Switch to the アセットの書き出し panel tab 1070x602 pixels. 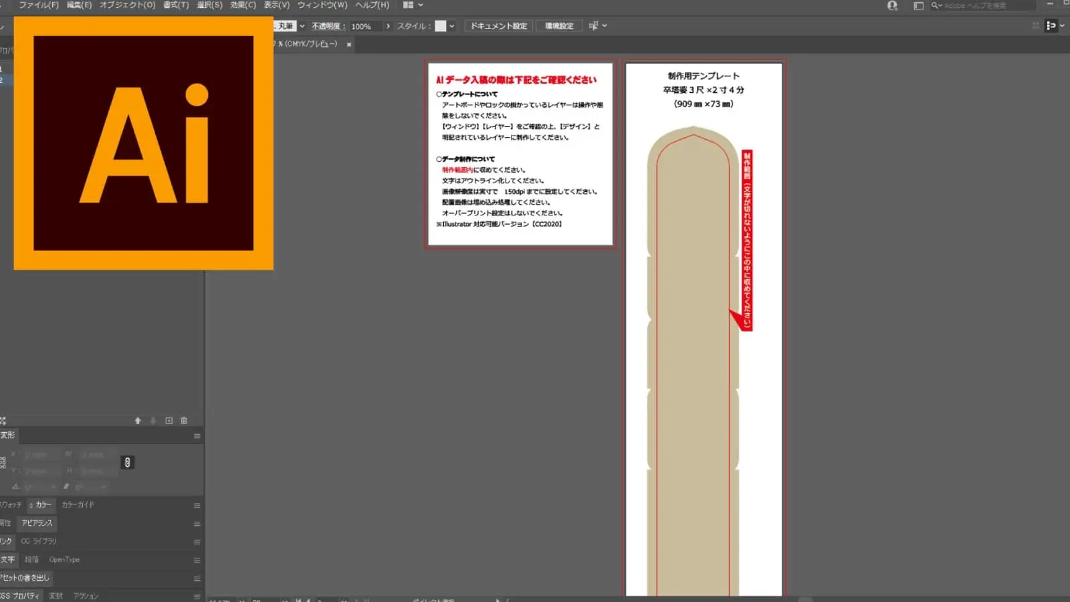click(x=25, y=577)
